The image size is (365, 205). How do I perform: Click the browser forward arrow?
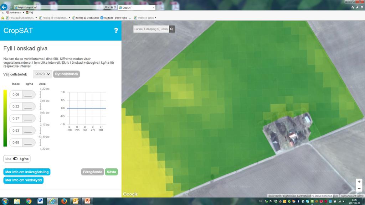[x=10, y=7]
